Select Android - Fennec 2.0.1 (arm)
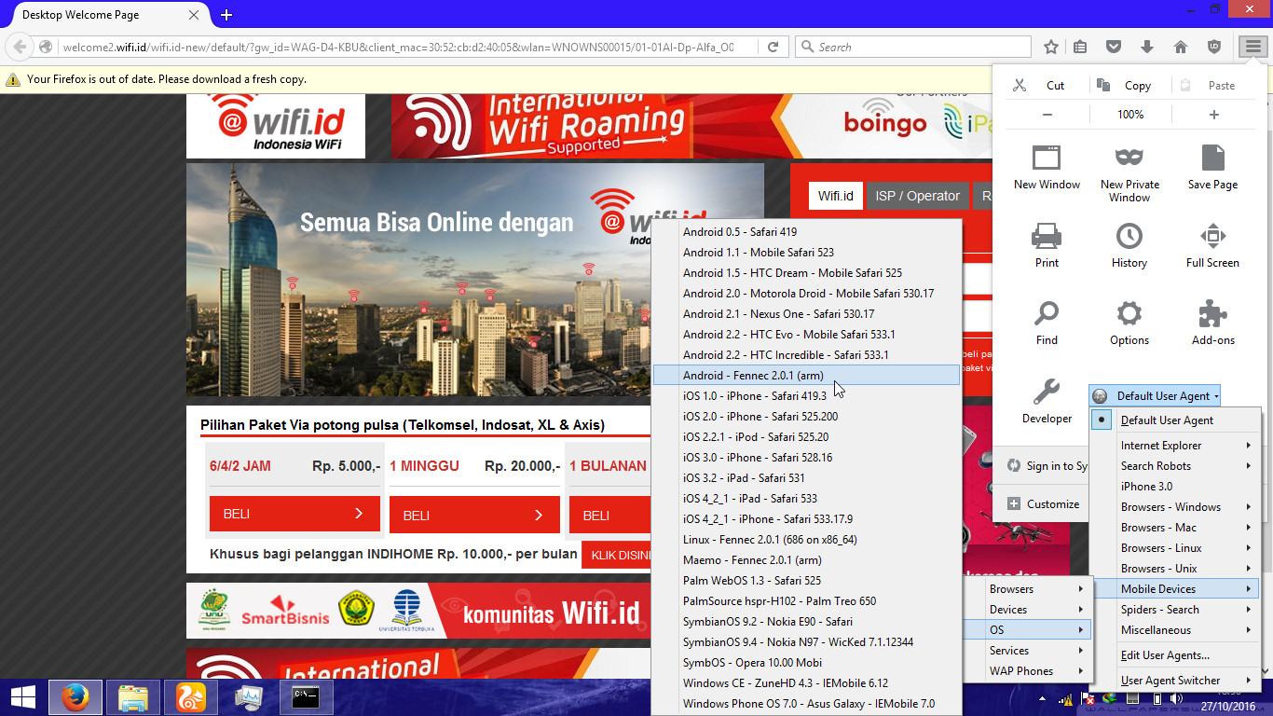Screen dimensions: 1273x716 (x=806, y=376)
